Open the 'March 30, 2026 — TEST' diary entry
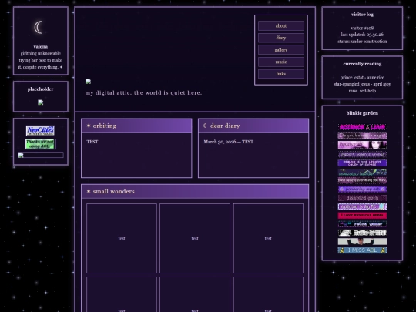The image size is (416, 312). [229, 142]
